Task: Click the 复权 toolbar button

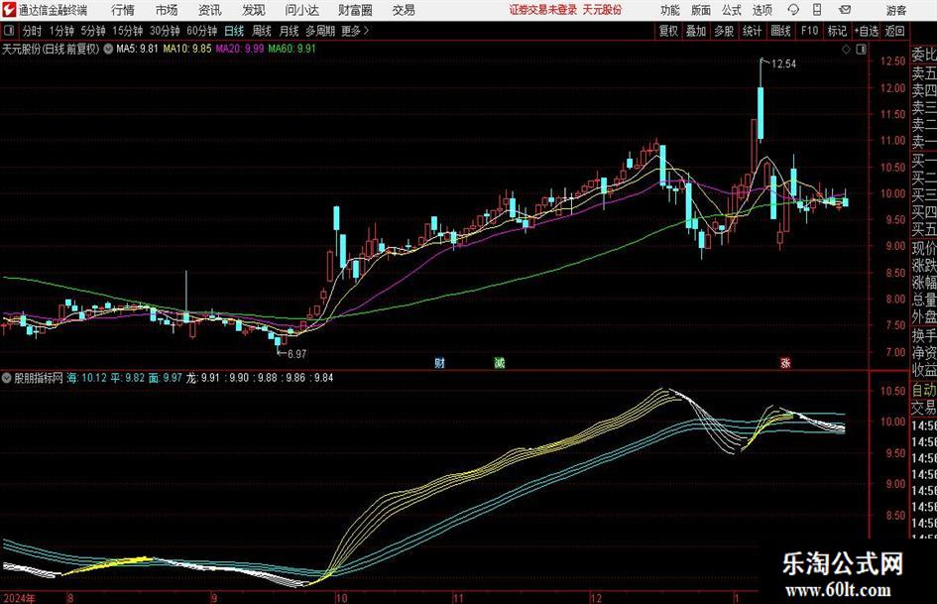Action: tap(668, 31)
